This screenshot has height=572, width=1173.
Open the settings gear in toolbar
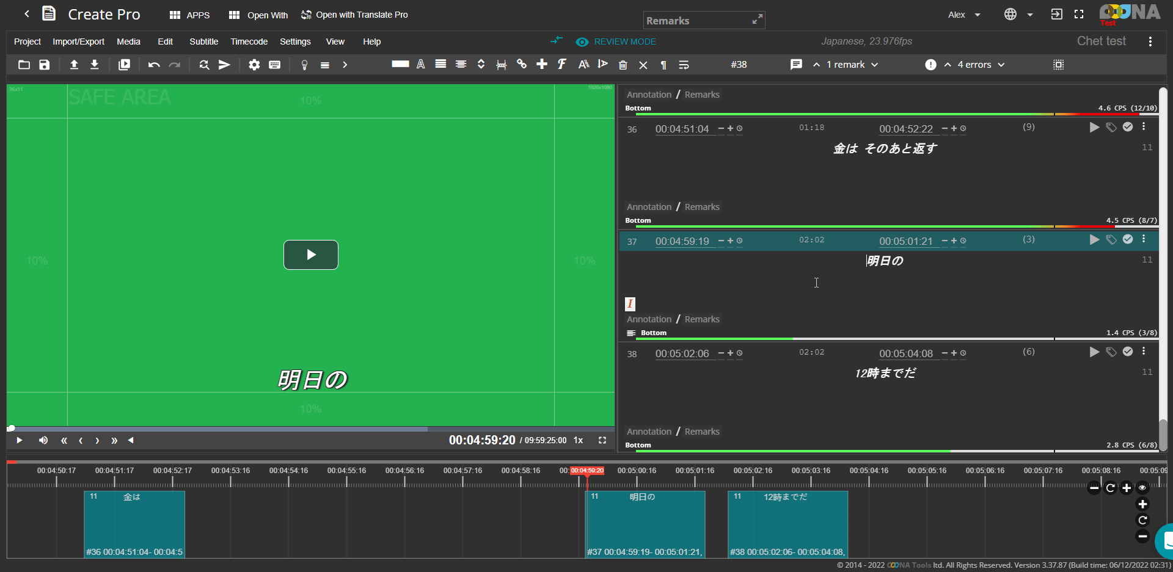[254, 65]
